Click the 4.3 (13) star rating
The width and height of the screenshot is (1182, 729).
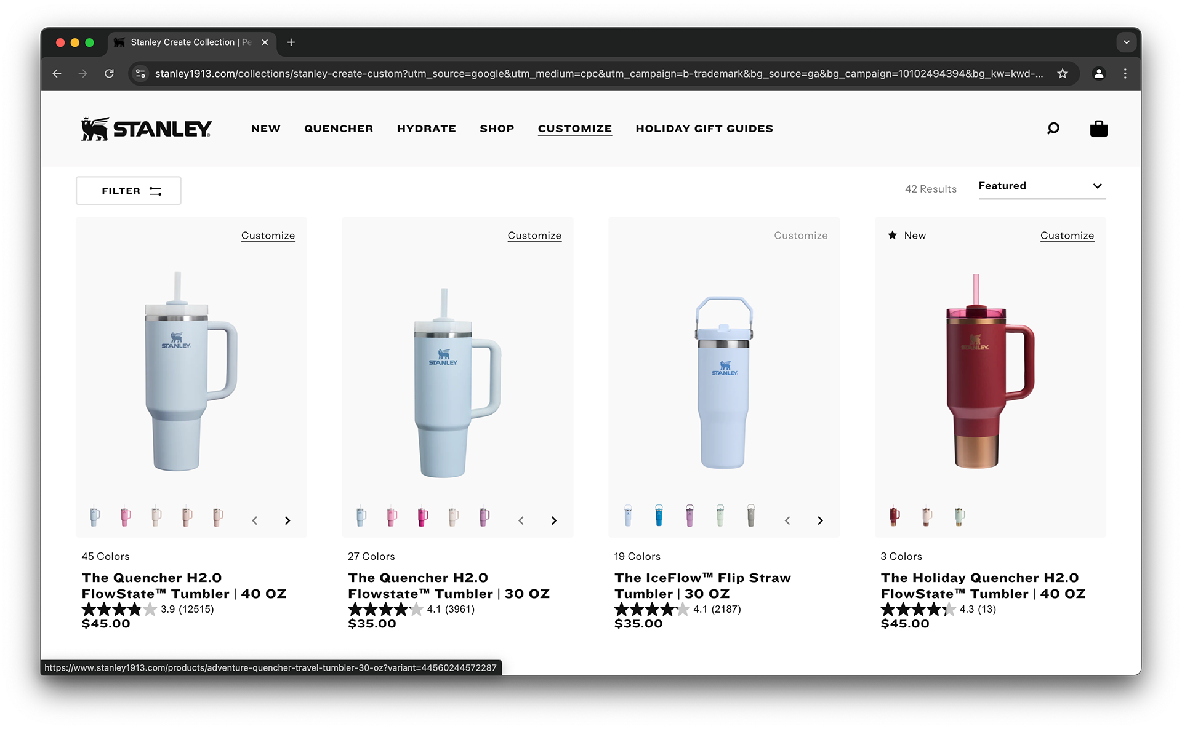tap(938, 609)
